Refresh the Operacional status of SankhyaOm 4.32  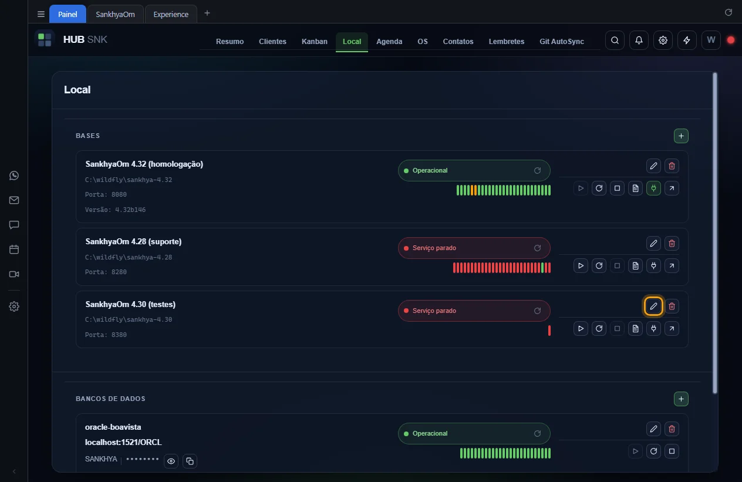coord(537,170)
